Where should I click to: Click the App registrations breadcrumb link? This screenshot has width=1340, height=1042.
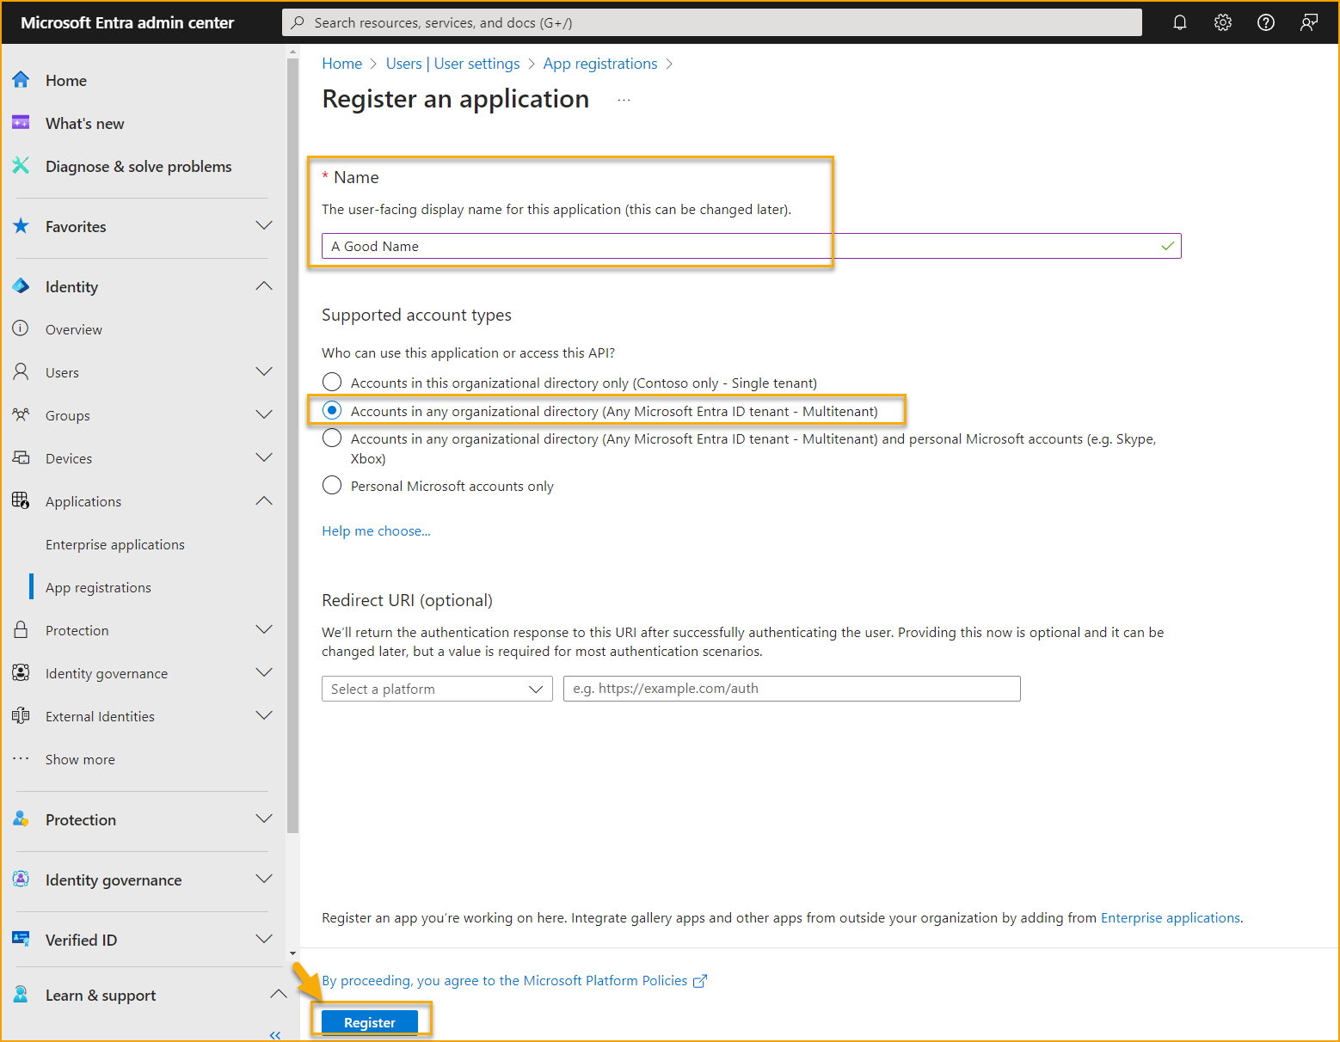(x=600, y=64)
